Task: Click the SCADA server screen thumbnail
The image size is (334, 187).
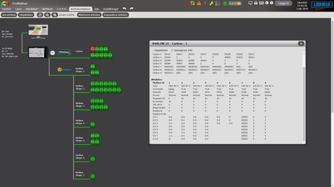Action: click(38, 30)
